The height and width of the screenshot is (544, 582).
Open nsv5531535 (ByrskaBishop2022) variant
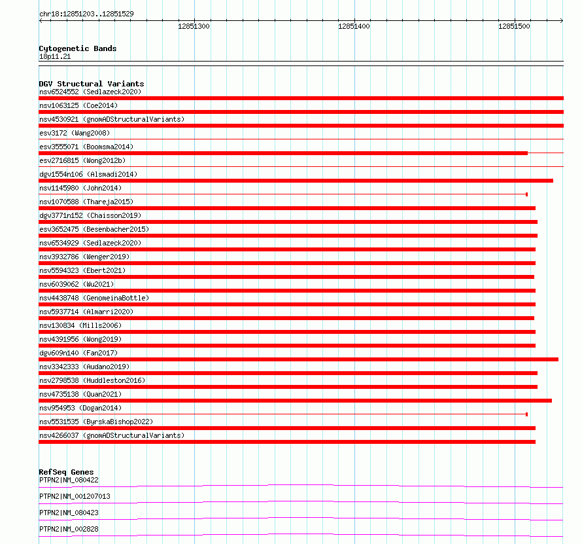96,422
